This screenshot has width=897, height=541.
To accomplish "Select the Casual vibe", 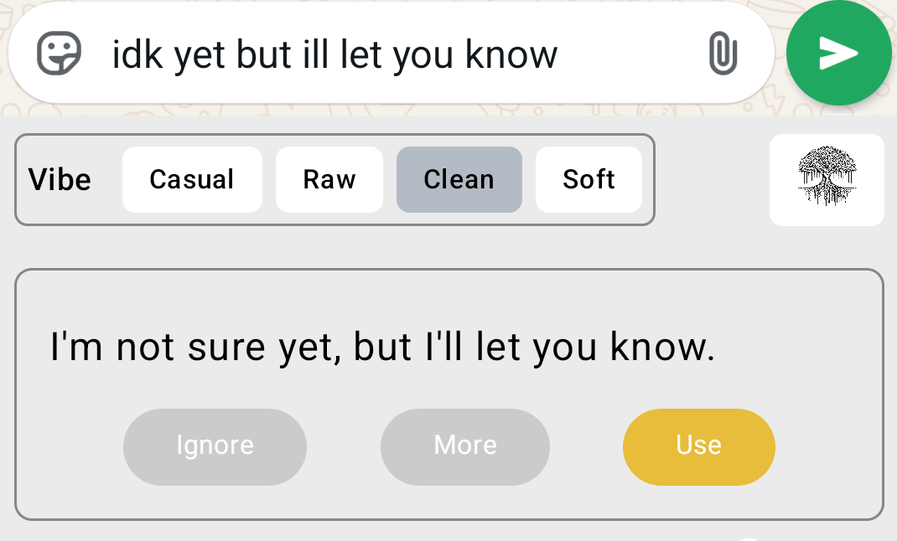I will click(x=192, y=179).
